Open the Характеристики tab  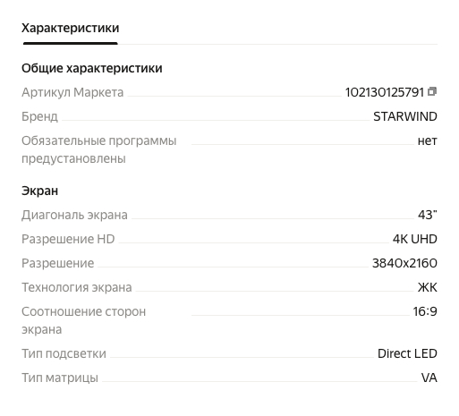tap(71, 28)
